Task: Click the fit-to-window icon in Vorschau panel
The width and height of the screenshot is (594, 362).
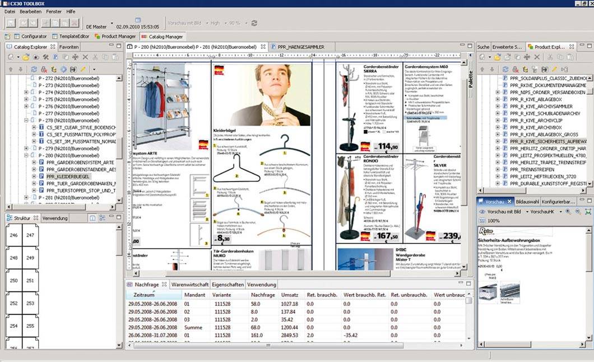Action: point(588,212)
